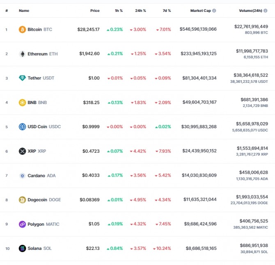Image resolution: width=275 pixels, height=265 pixels.
Task: Open the Solana SOL name link
Action: pyautogui.click(x=39, y=248)
